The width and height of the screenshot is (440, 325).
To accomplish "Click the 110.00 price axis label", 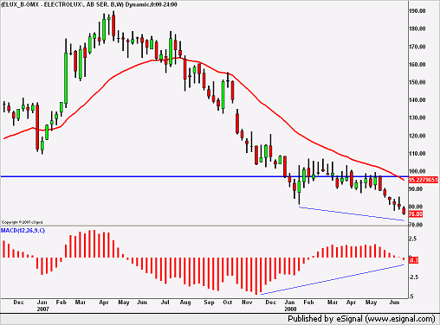I will point(417,154).
